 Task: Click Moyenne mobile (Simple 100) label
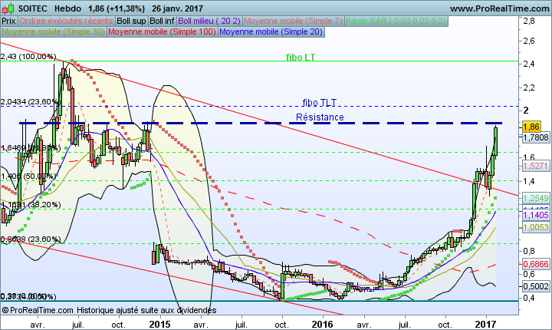[x=162, y=31]
